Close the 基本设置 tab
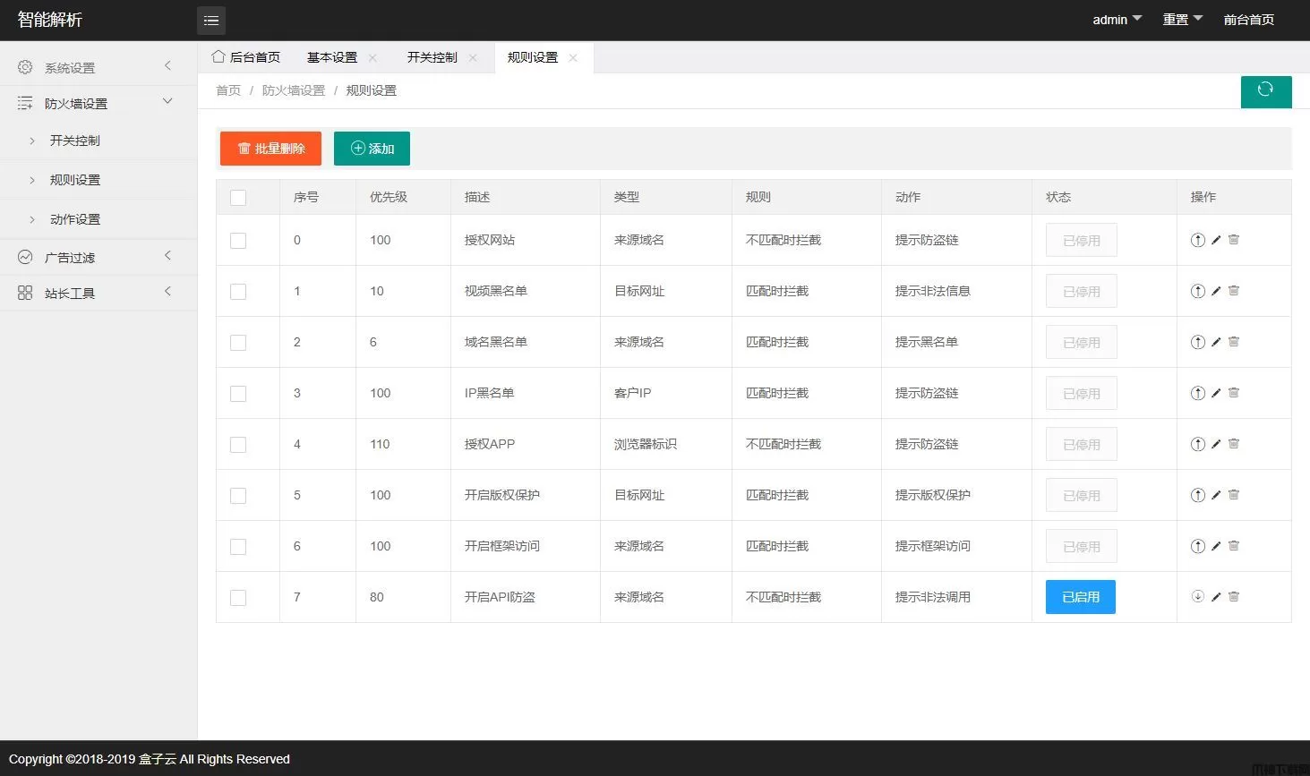 [x=372, y=57]
